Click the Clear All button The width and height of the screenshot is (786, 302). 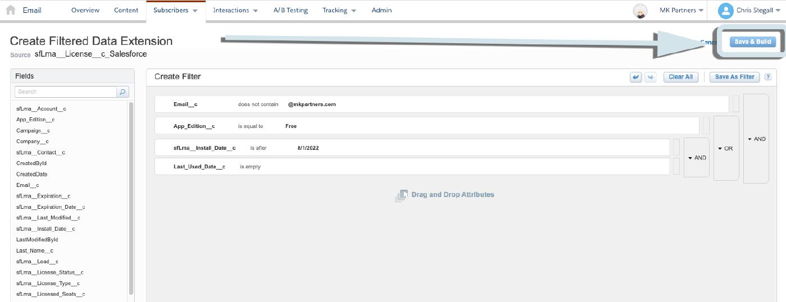[x=680, y=77]
